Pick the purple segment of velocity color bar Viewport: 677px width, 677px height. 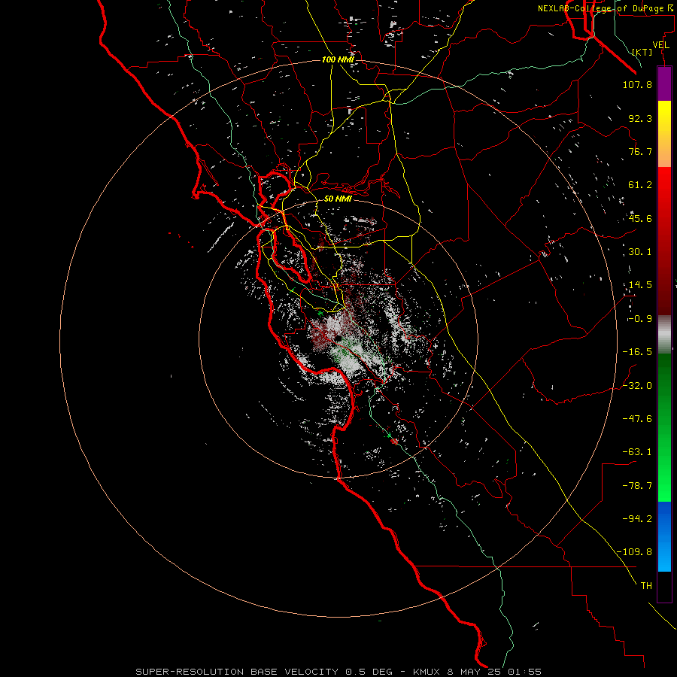point(664,84)
